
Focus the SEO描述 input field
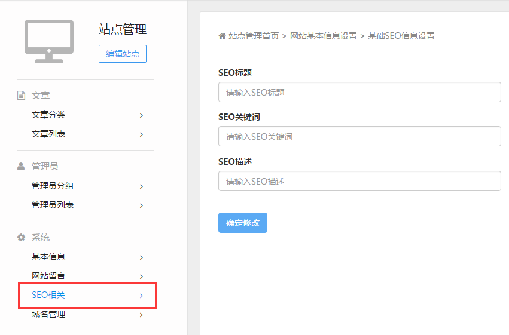(359, 181)
